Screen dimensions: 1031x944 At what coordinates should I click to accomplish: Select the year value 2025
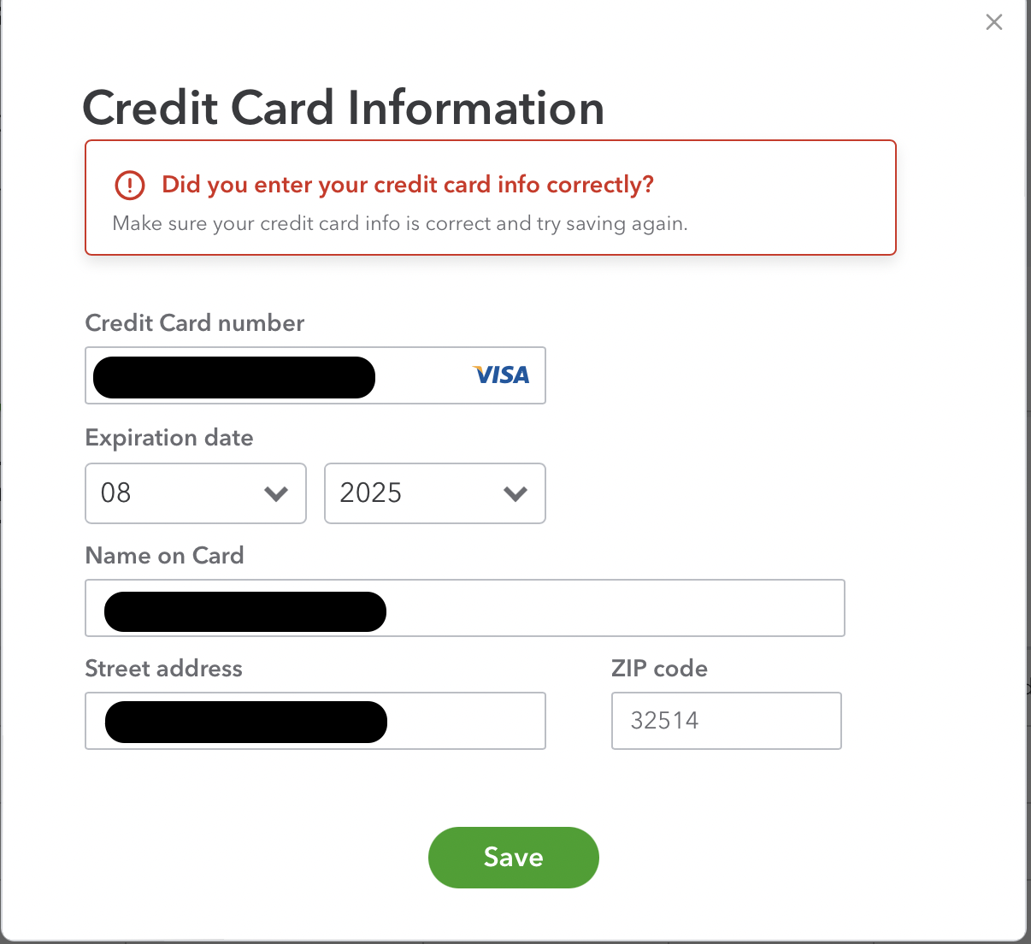tap(371, 493)
